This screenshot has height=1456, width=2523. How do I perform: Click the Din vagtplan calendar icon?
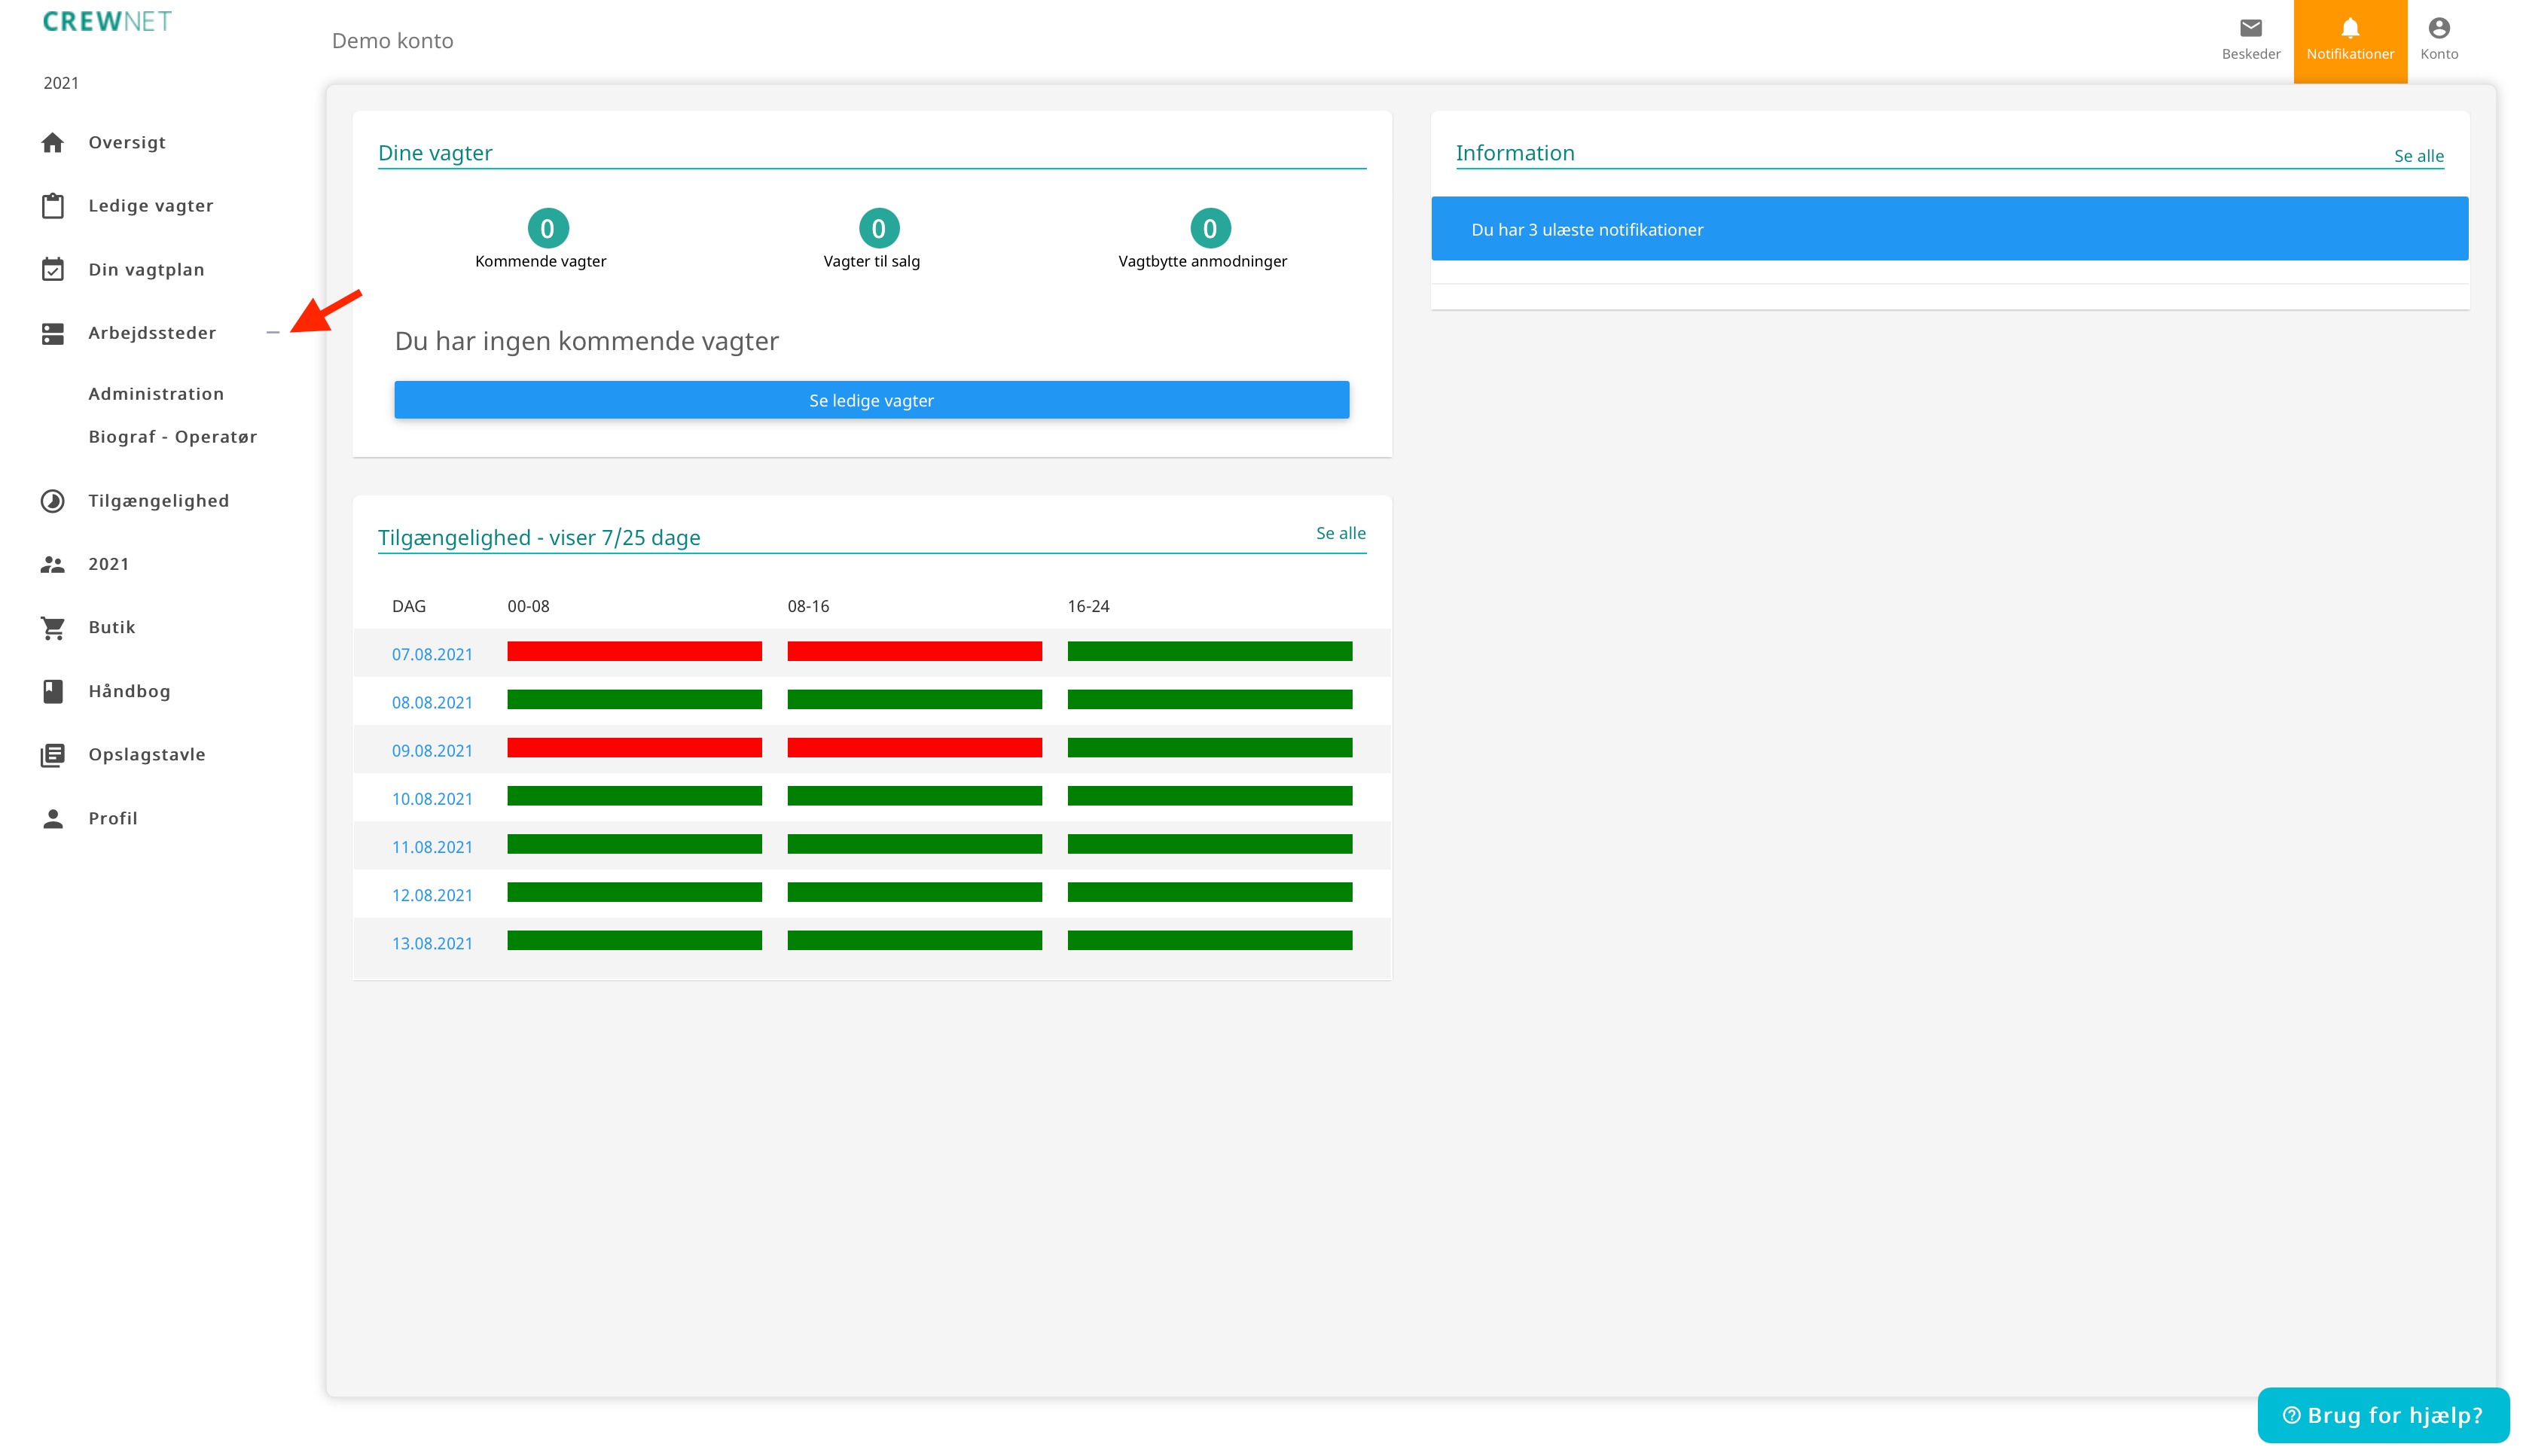coord(53,269)
